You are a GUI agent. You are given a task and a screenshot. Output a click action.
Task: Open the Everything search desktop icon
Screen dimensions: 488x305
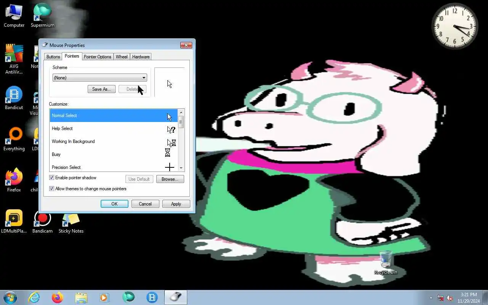(x=14, y=139)
